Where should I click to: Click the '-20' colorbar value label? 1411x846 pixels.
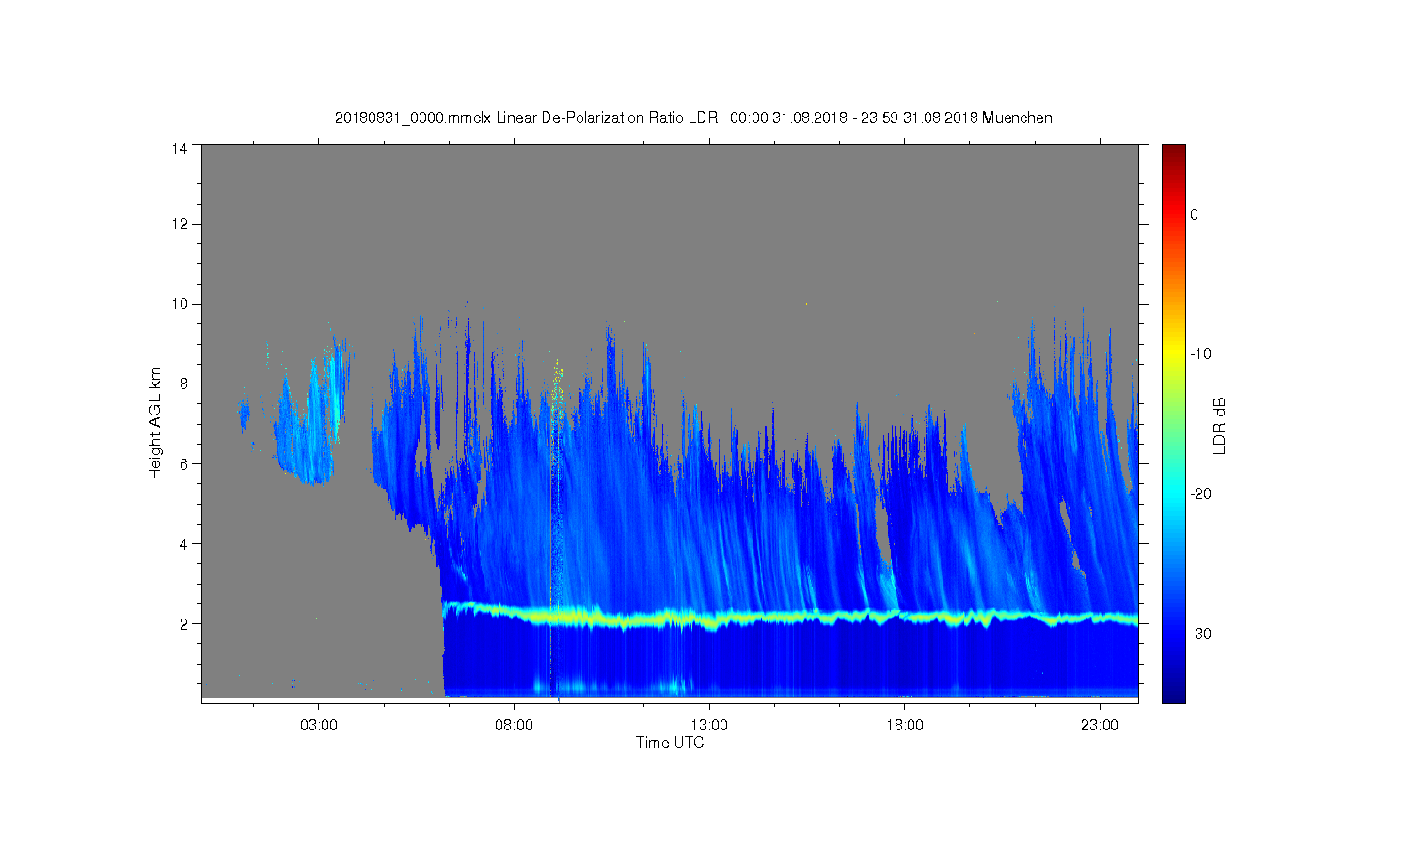[x=1200, y=494]
